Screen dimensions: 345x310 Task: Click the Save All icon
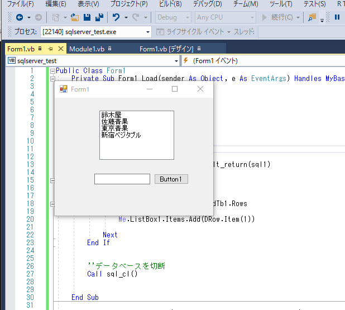(98, 17)
